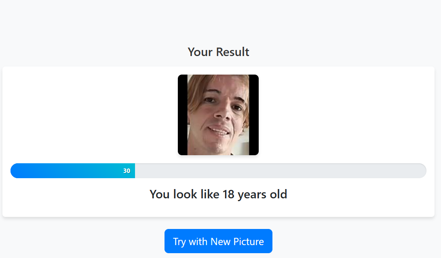Image resolution: width=441 pixels, height=258 pixels.
Task: Click the word Try on the blue button
Action: [x=179, y=241]
